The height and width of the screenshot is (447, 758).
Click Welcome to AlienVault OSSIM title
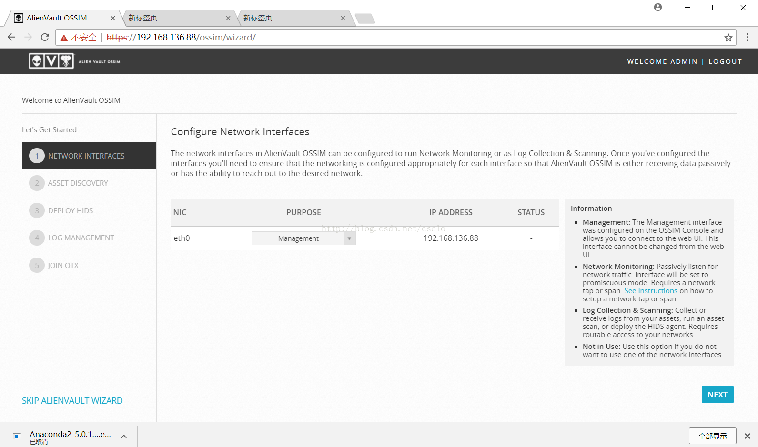(71, 100)
